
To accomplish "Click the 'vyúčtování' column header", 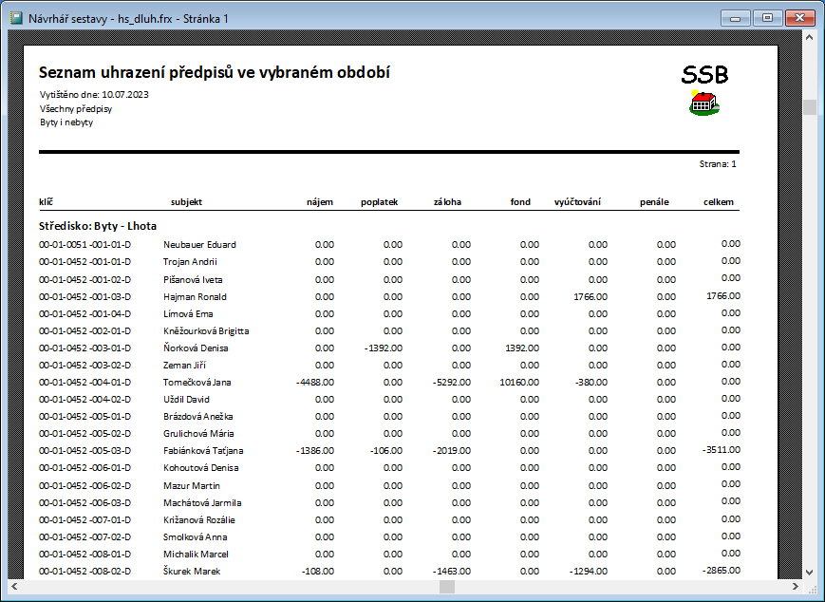I will pos(577,202).
